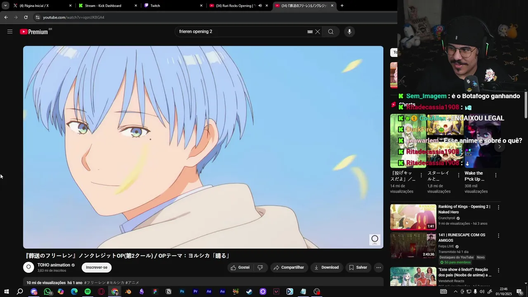Download the video
The width and height of the screenshot is (528, 297).
[x=327, y=267]
